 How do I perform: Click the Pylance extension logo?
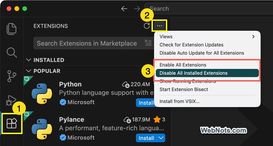(x=42, y=129)
